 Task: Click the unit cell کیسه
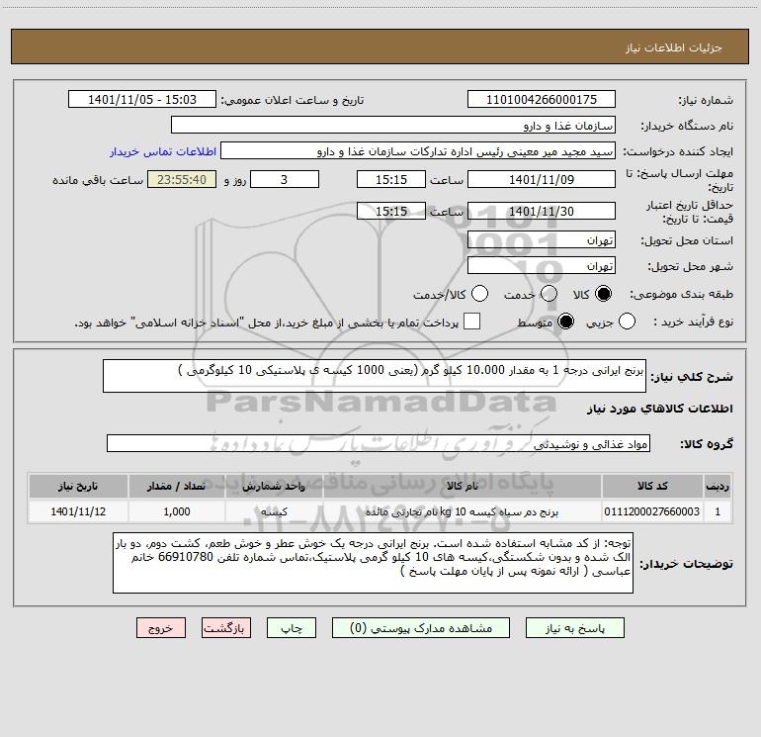click(274, 511)
